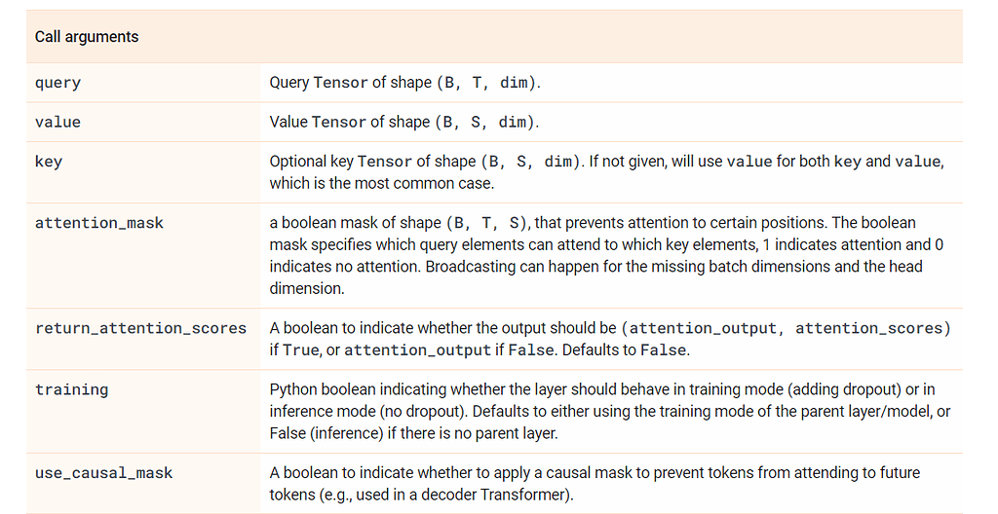The image size is (998, 514).
Task: Click the "Value Tensor of shape" description
Action: tap(349, 122)
